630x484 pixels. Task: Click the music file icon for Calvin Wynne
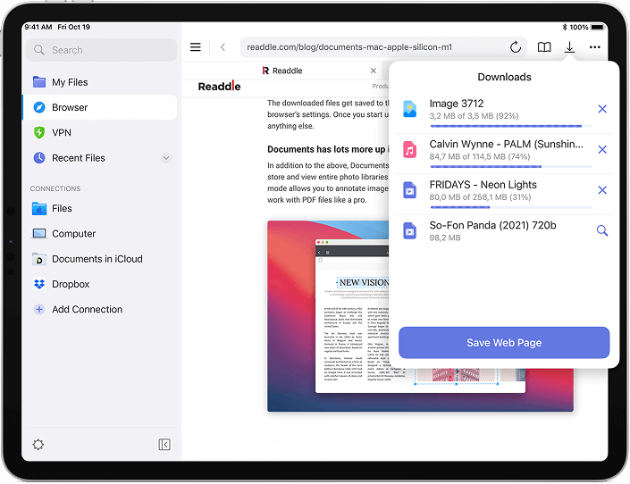click(x=409, y=149)
